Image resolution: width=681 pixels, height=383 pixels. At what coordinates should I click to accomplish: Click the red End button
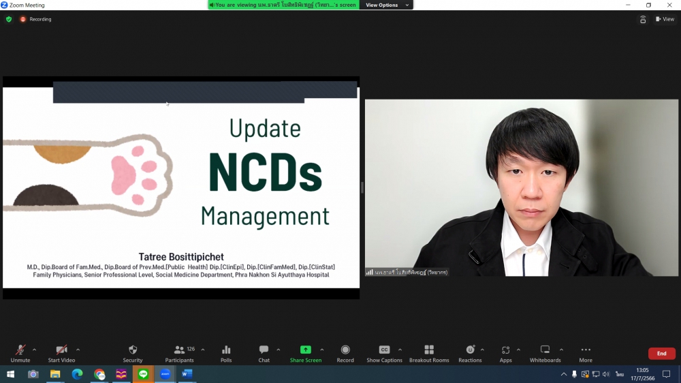click(661, 354)
